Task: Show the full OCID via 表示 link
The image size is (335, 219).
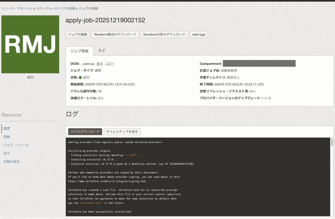Action: 99,64
